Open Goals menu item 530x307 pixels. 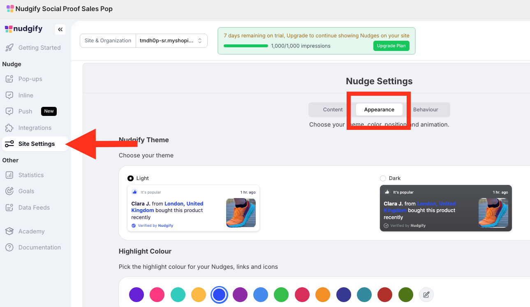(x=35, y=191)
